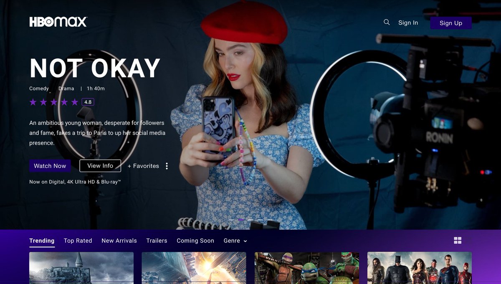The height and width of the screenshot is (284, 501).
Task: Open the city explosion movie thumbnail
Action: tap(194, 268)
